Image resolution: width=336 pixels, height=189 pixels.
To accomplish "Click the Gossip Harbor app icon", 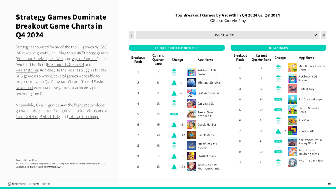I will pyautogui.click(x=191, y=124).
